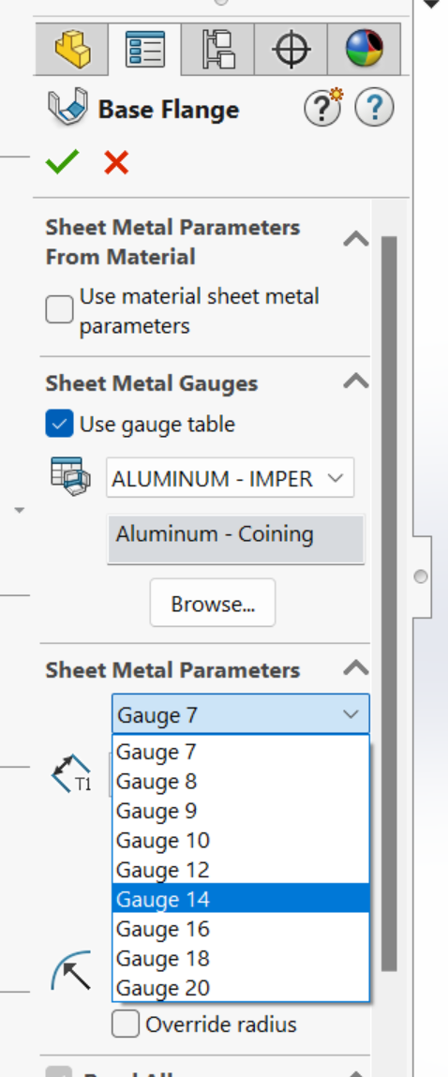Accept Base Flange with green checkmark
448x1077 pixels.
pyautogui.click(x=63, y=162)
